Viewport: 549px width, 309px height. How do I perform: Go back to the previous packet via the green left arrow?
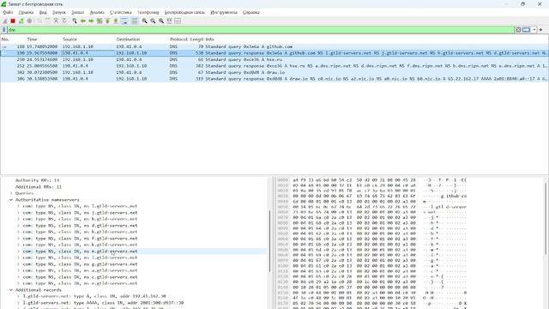[83, 21]
